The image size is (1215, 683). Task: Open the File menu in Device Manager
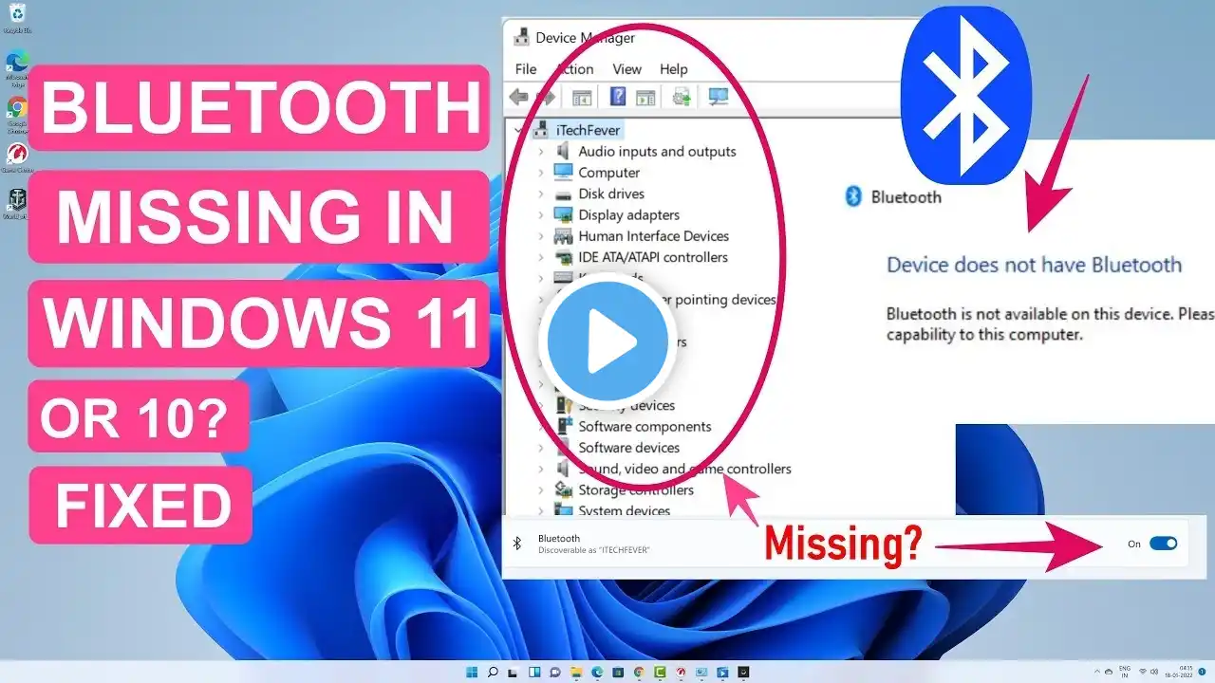pos(525,69)
